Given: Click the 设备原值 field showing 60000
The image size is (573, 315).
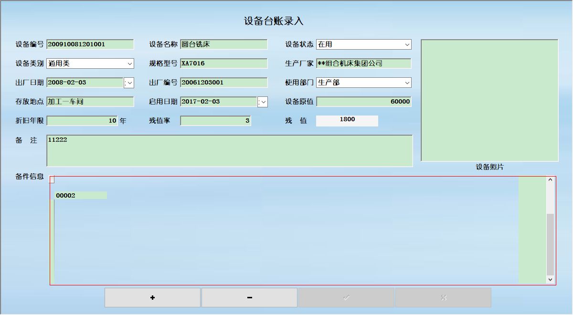Looking at the screenshot, I should (x=363, y=102).
